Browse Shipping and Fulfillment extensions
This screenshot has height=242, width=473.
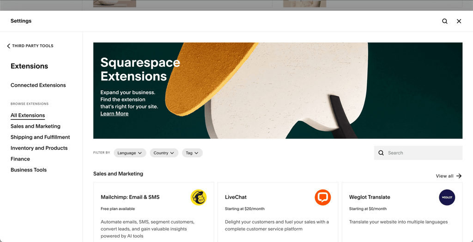40,137
